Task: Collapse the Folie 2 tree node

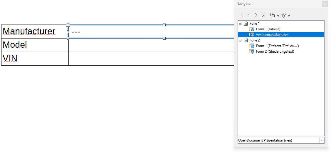Action: click(240, 40)
